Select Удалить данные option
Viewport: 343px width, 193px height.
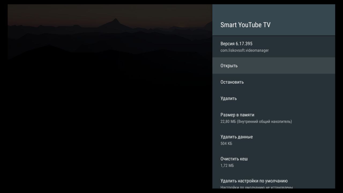tap(274, 140)
